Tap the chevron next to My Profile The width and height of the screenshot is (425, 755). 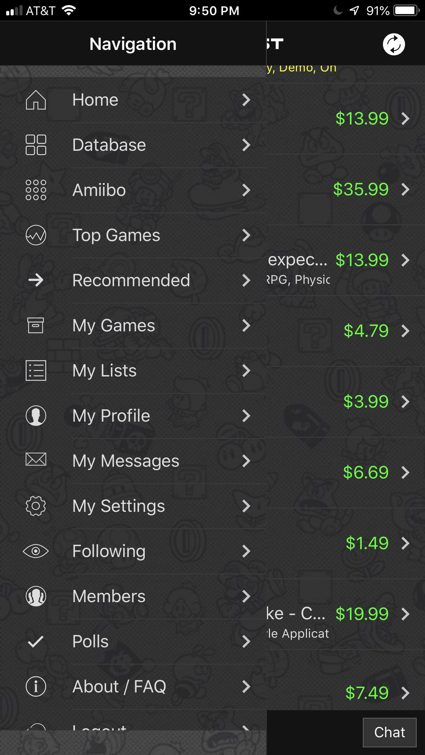pos(246,416)
